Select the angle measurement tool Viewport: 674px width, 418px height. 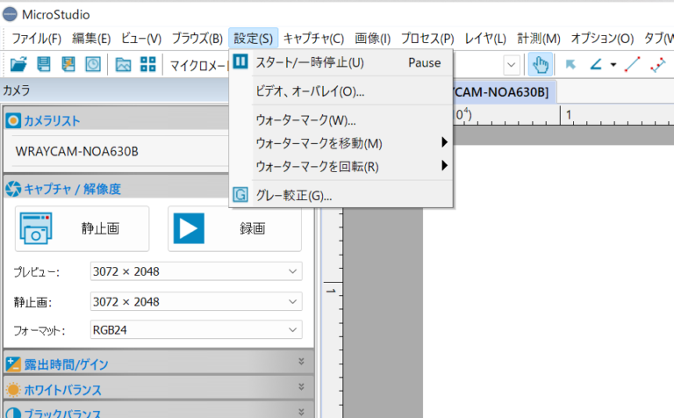597,64
